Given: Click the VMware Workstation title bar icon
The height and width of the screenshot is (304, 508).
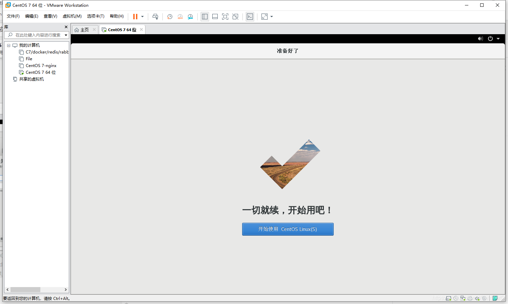Looking at the screenshot, I should pos(8,5).
